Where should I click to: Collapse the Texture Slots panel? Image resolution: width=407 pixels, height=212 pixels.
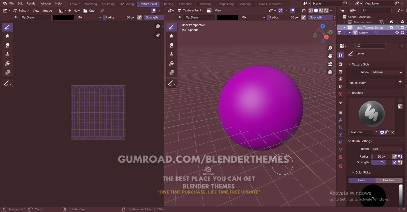349,64
